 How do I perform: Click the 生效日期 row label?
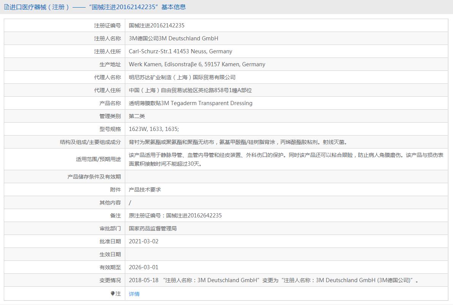click(x=110, y=254)
